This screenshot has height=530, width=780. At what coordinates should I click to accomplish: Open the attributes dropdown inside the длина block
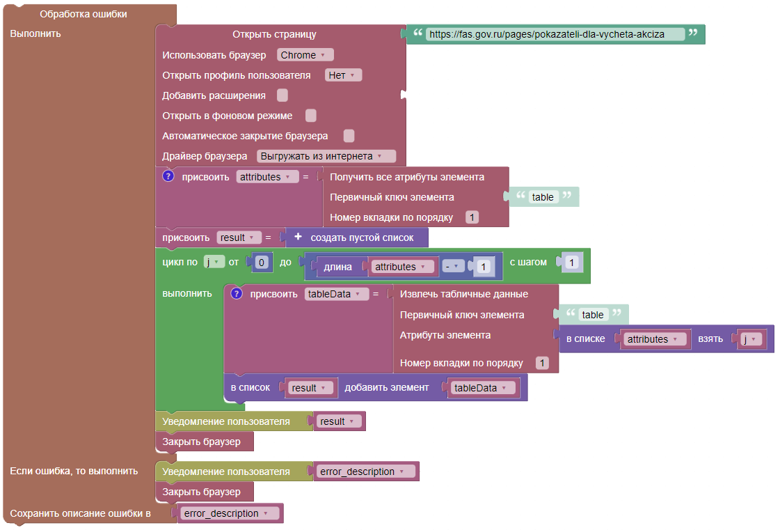tap(402, 267)
